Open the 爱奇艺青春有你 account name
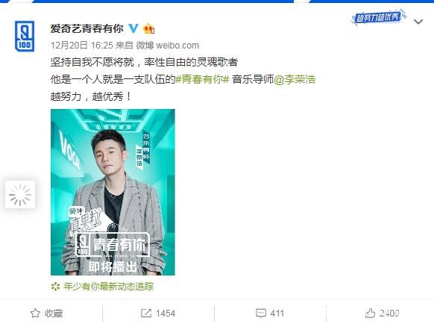 pyautogui.click(x=87, y=28)
